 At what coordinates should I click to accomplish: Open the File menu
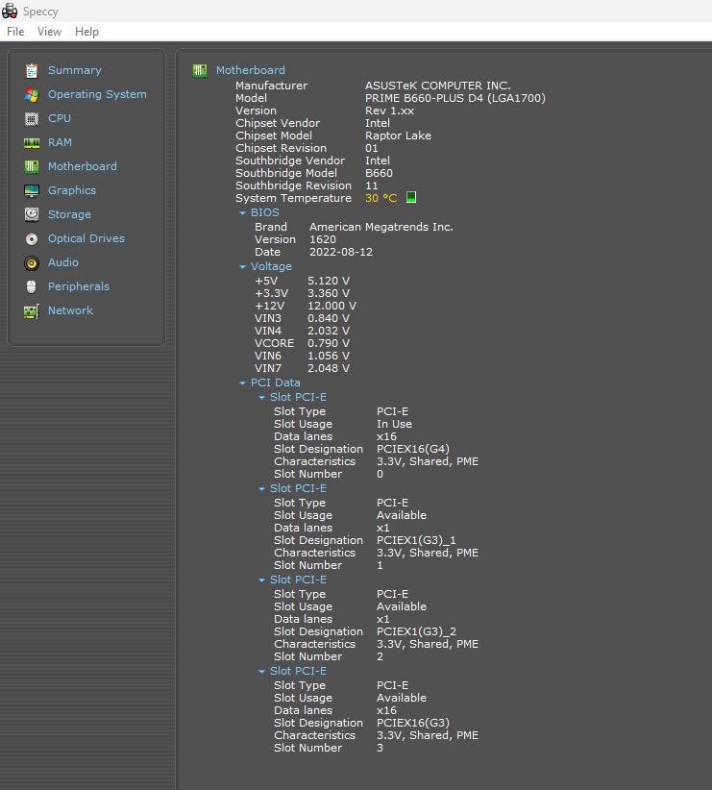pyautogui.click(x=15, y=32)
